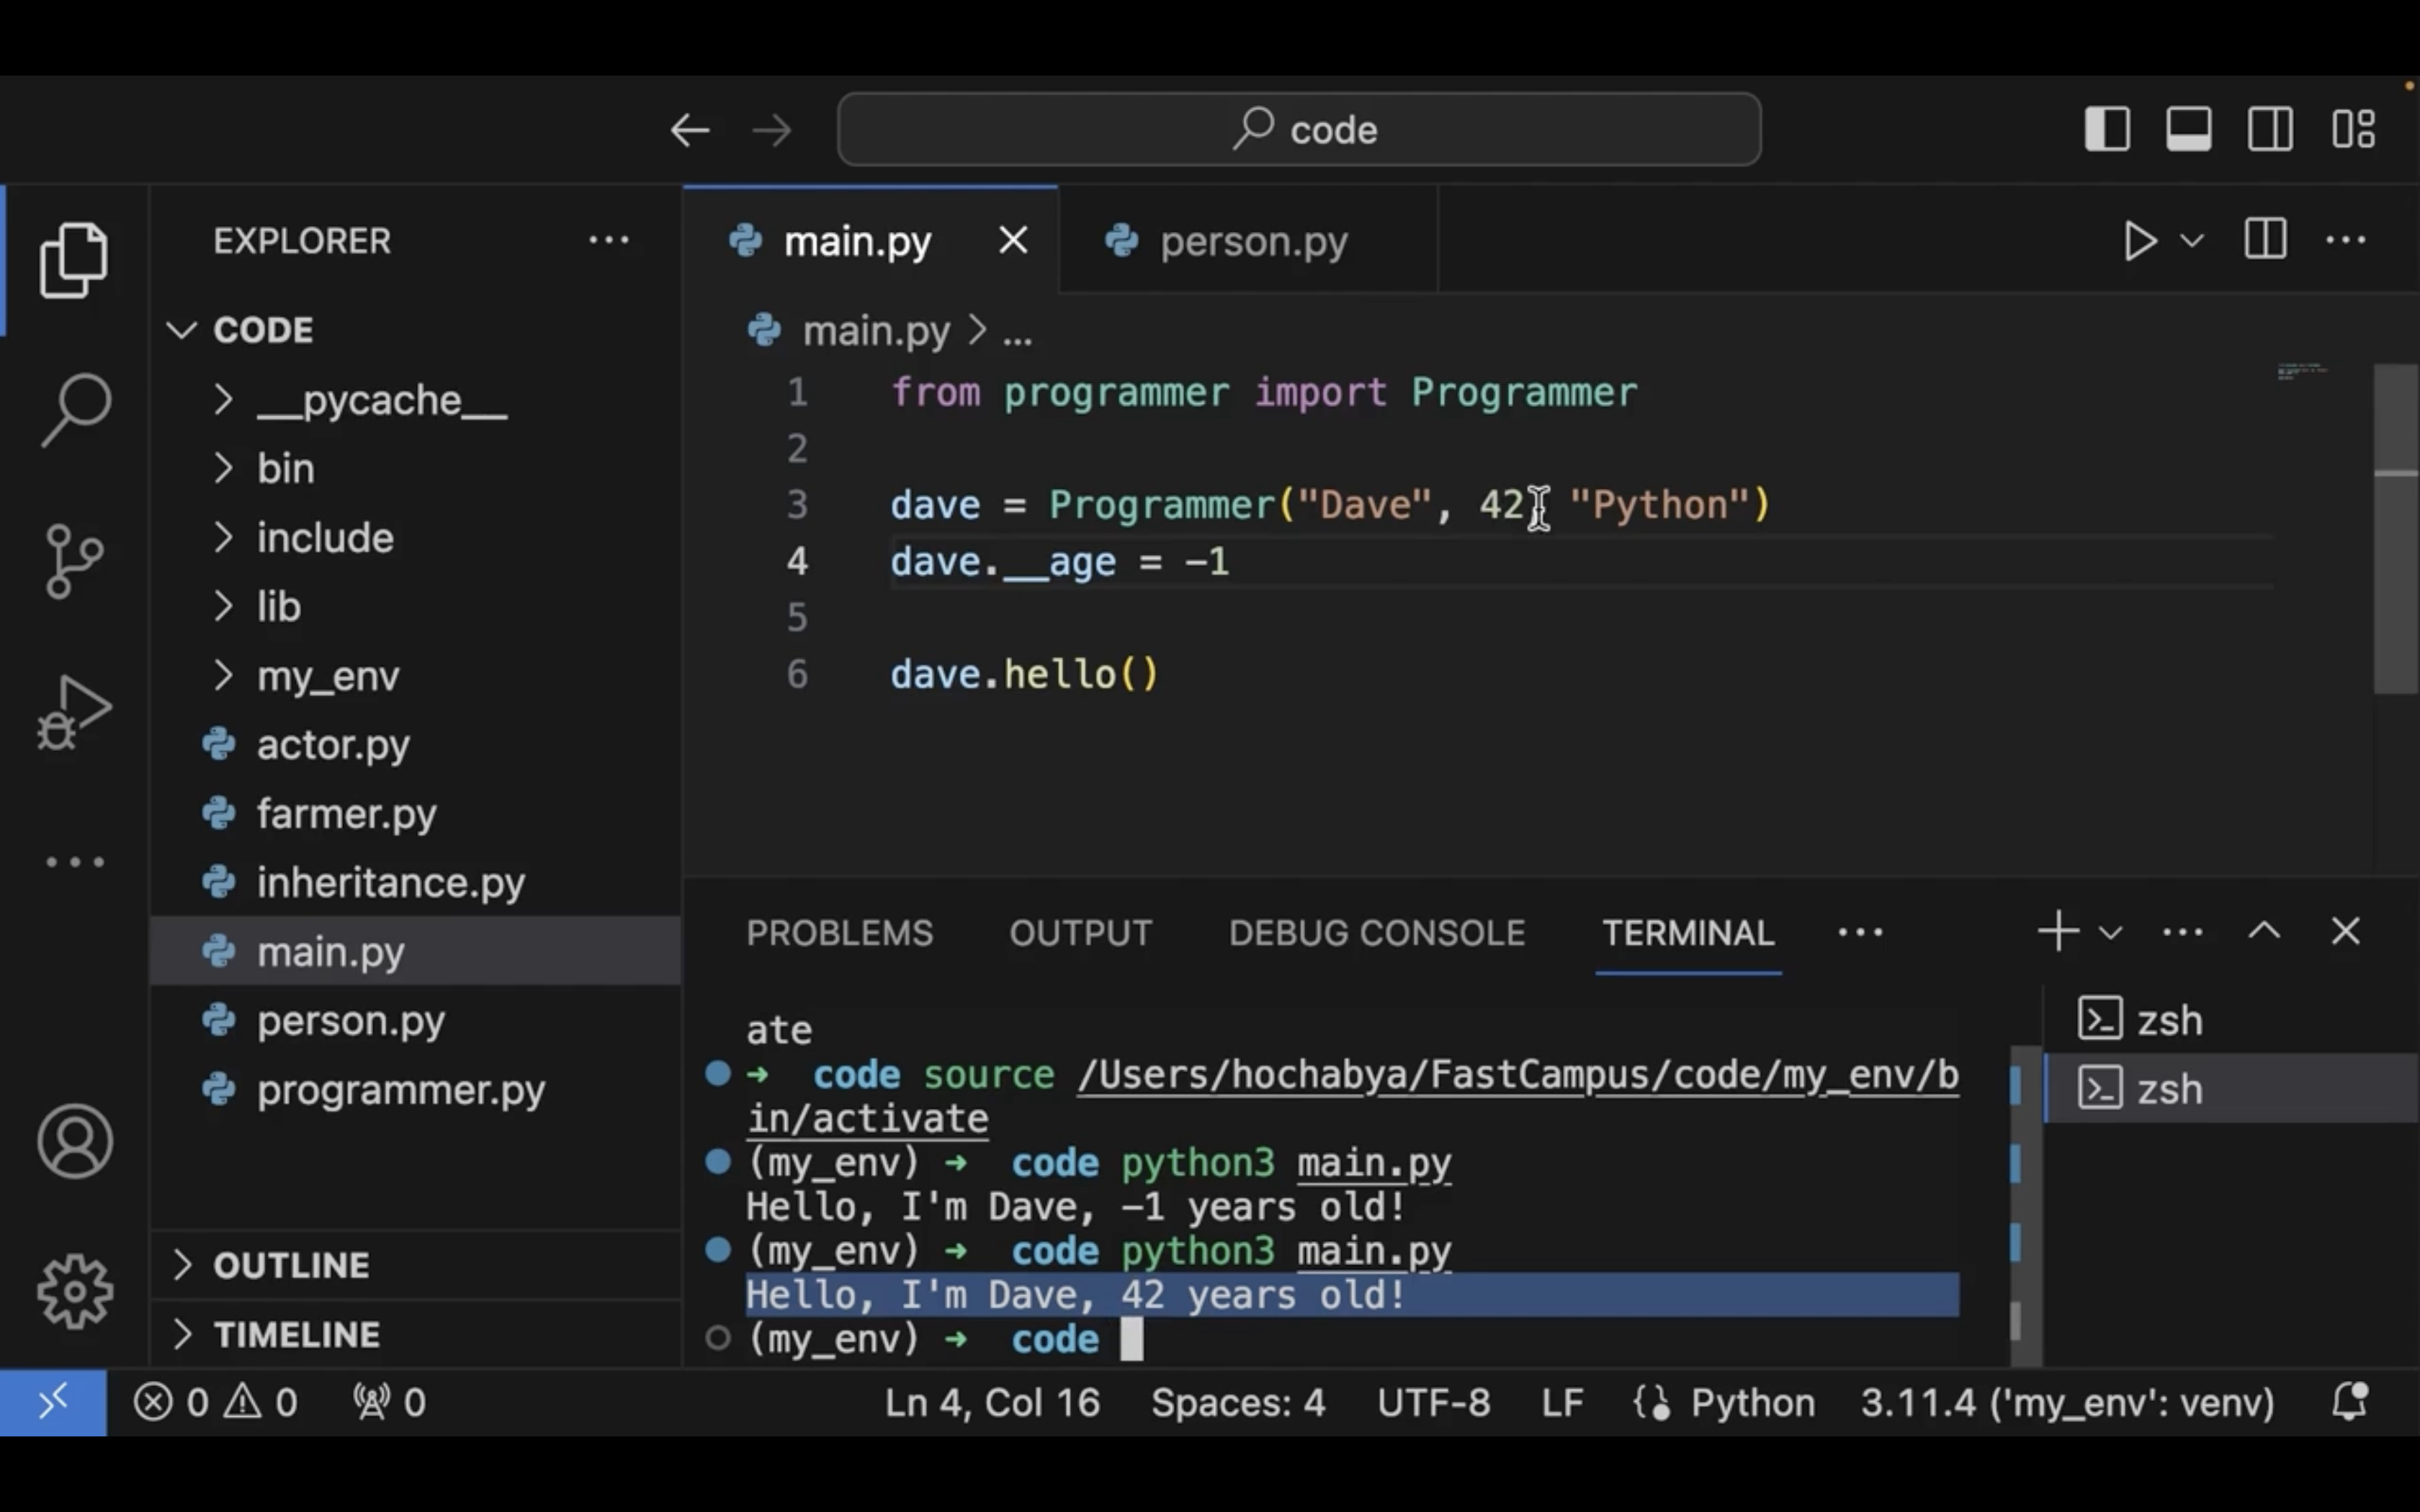Click the code command center search box
2420x1512 pixels.
tap(1299, 129)
